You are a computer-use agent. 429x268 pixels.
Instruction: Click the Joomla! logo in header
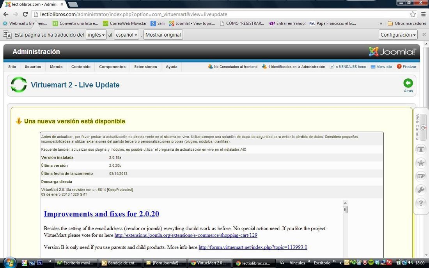[x=392, y=51]
